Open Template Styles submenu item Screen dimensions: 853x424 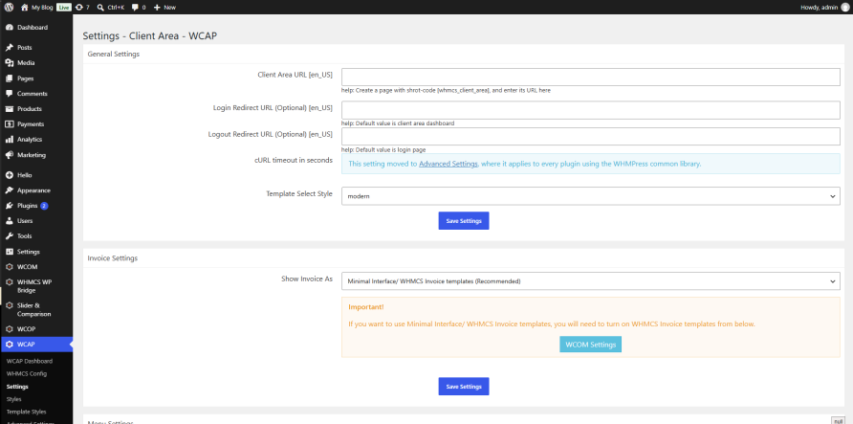[26, 412]
